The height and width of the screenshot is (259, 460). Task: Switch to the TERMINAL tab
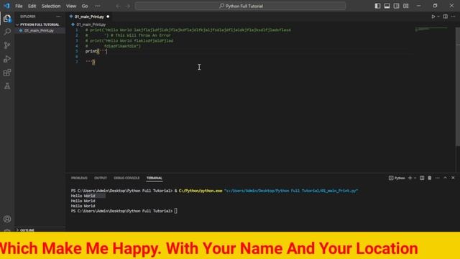pyautogui.click(x=155, y=178)
